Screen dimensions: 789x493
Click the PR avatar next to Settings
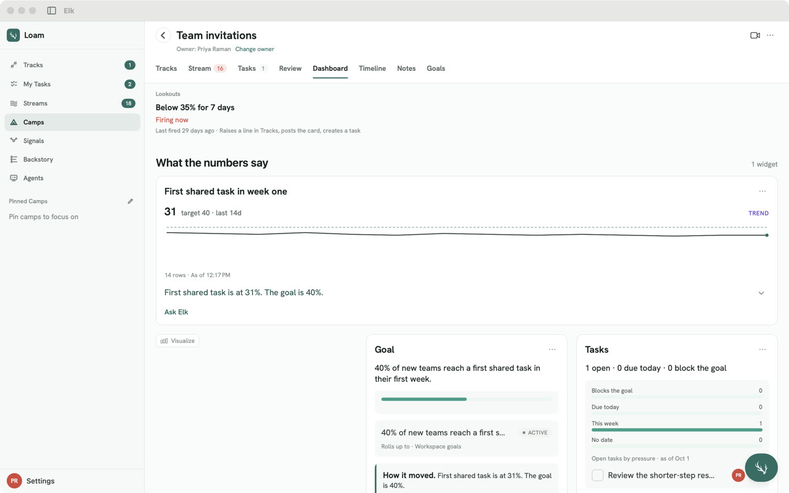coord(14,481)
